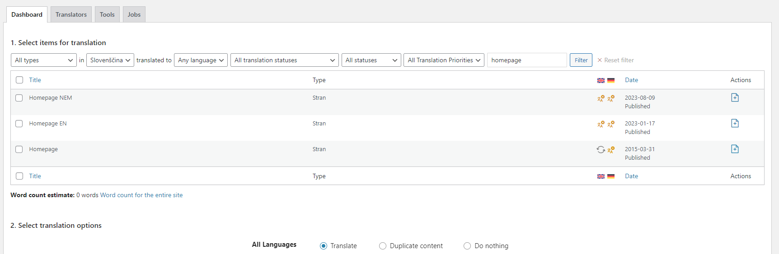Click add note icon for Homepage NEM
This screenshot has width=779, height=254.
pos(735,97)
